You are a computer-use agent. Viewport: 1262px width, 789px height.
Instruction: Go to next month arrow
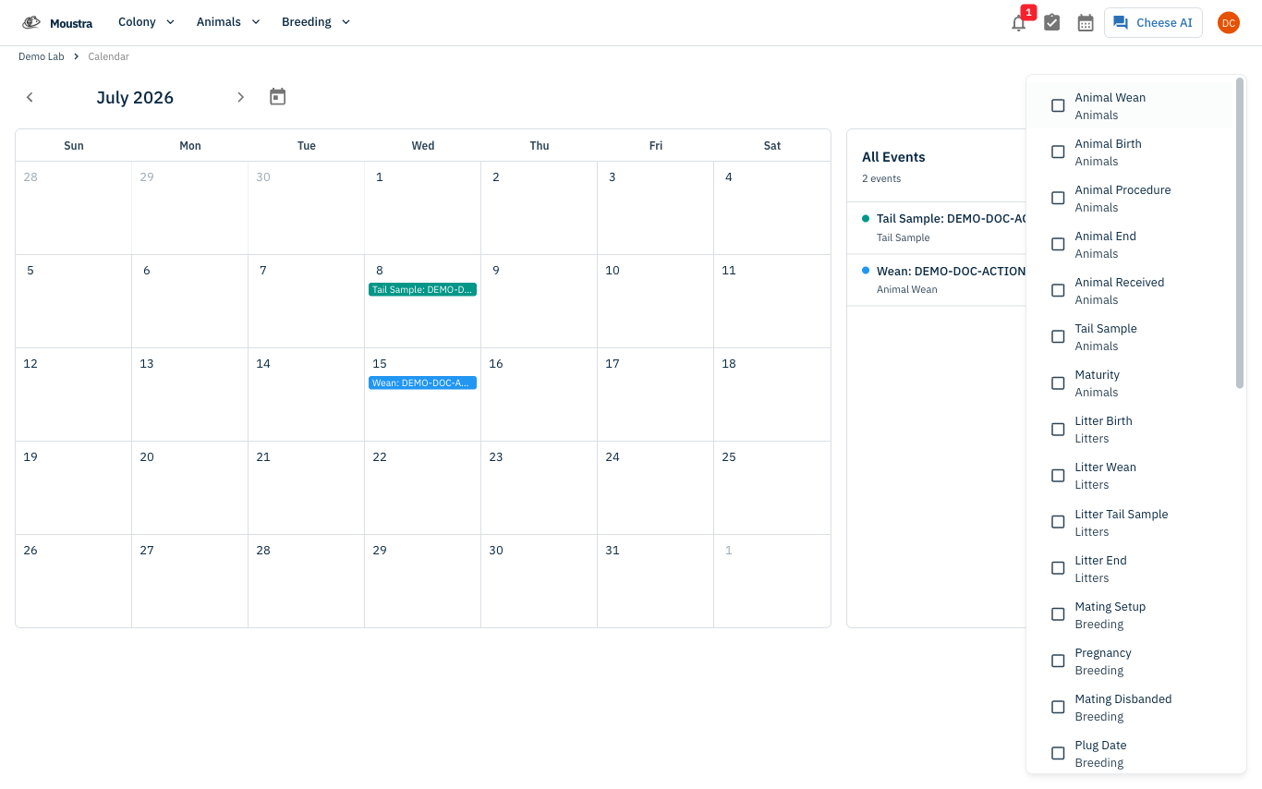(240, 97)
